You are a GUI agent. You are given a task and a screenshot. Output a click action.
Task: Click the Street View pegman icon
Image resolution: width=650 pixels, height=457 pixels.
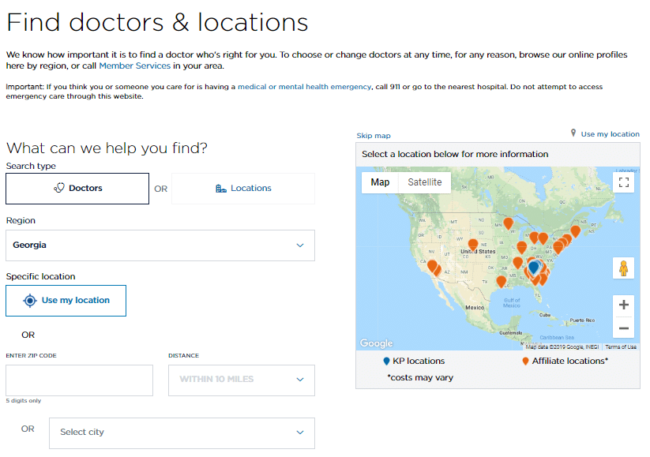coord(623,268)
